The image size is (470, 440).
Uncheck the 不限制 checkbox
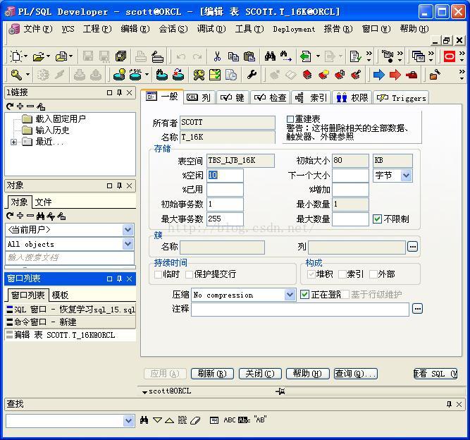[377, 219]
